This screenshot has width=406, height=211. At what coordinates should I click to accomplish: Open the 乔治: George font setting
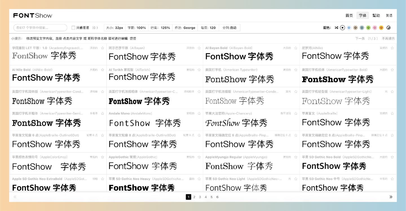(185, 28)
